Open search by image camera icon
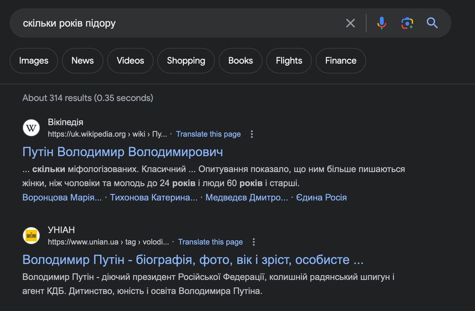 [407, 23]
